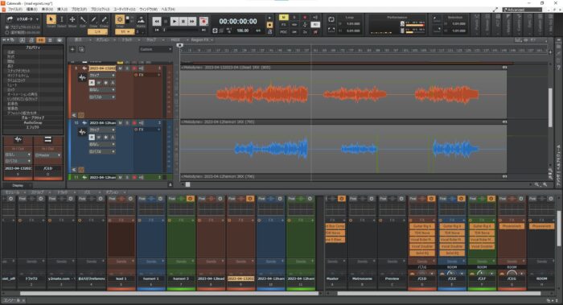Select the Master bus strip name
The image size is (563, 305).
332,278
